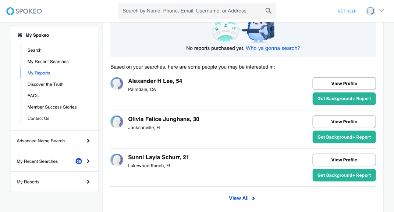Click Sunni Layla Schurr's avatar icon
The width and height of the screenshot is (394, 212).
click(117, 160)
